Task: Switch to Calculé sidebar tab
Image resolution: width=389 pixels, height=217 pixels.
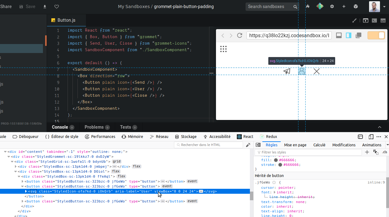Action: (x=319, y=145)
